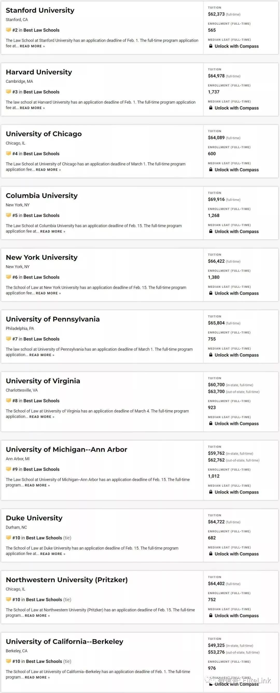This screenshot has width=280, height=693.
Task: Click the badge icon beside Columbia's #5 ranking
Action: (8, 215)
